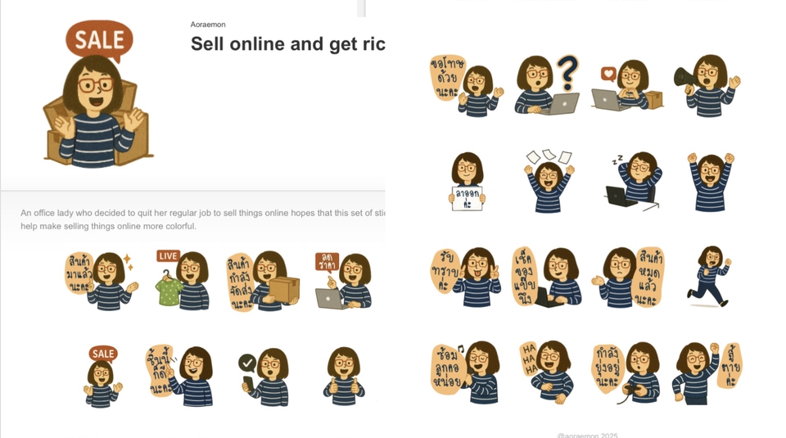The height and width of the screenshot is (438, 786).
Task: Select the LIVE green shirt sticker
Action: (183, 280)
